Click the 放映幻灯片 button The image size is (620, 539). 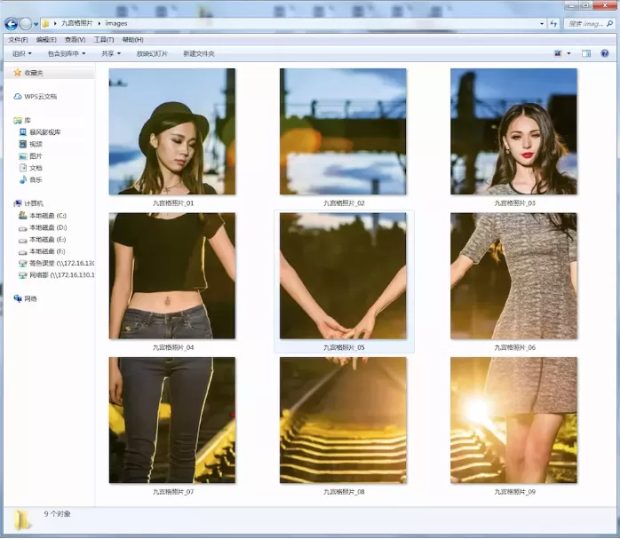pyautogui.click(x=152, y=53)
